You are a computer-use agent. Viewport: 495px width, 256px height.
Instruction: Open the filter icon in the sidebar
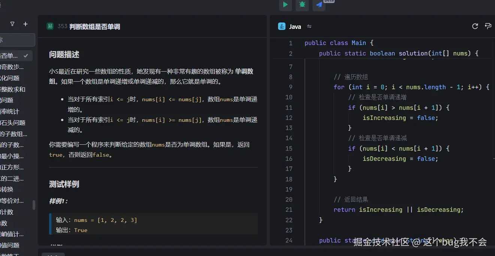(12, 24)
